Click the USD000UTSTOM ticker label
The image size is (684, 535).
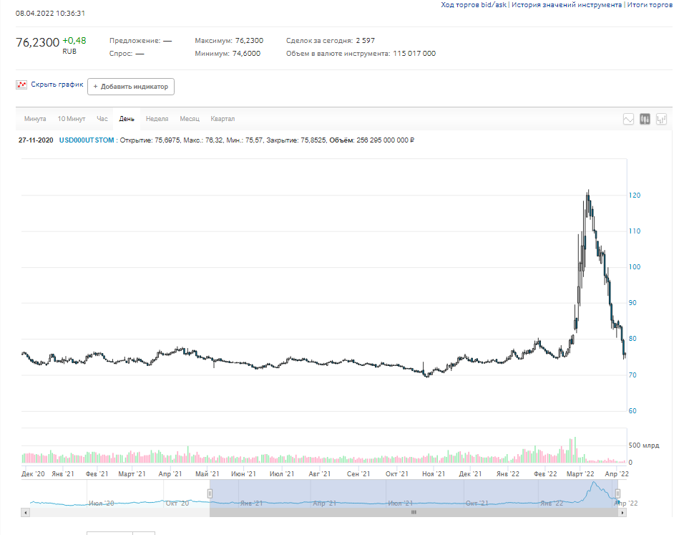click(87, 140)
